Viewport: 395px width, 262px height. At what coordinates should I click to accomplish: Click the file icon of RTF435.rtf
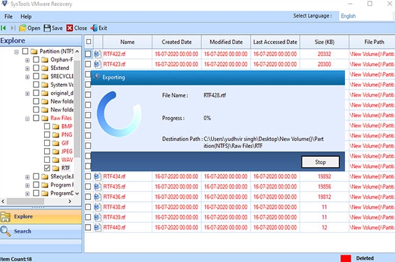click(98, 187)
